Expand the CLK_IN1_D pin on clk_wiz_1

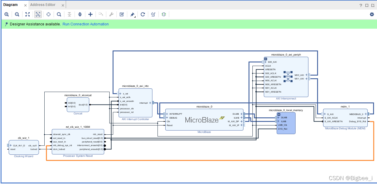coord(11,145)
